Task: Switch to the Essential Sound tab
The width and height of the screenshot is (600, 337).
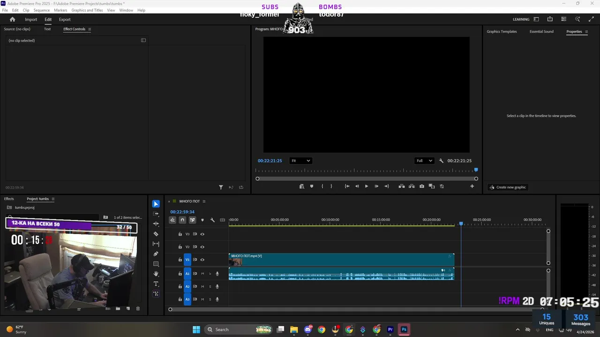Action: pyautogui.click(x=541, y=31)
